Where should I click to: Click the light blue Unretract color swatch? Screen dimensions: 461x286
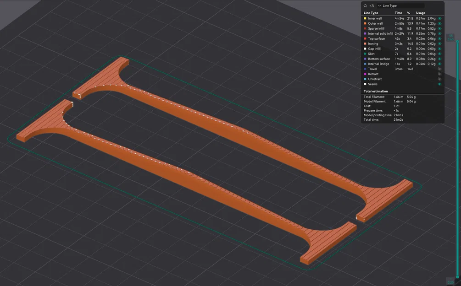click(x=365, y=79)
